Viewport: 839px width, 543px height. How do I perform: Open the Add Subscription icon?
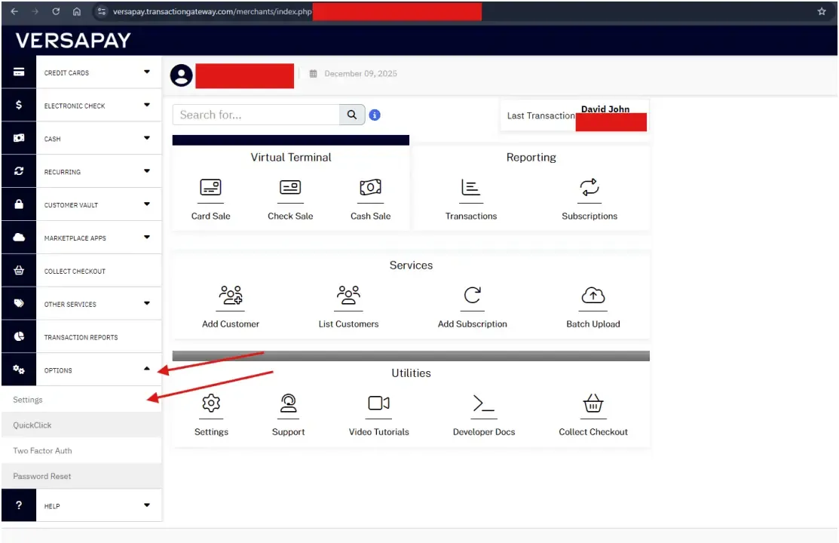pyautogui.click(x=473, y=296)
